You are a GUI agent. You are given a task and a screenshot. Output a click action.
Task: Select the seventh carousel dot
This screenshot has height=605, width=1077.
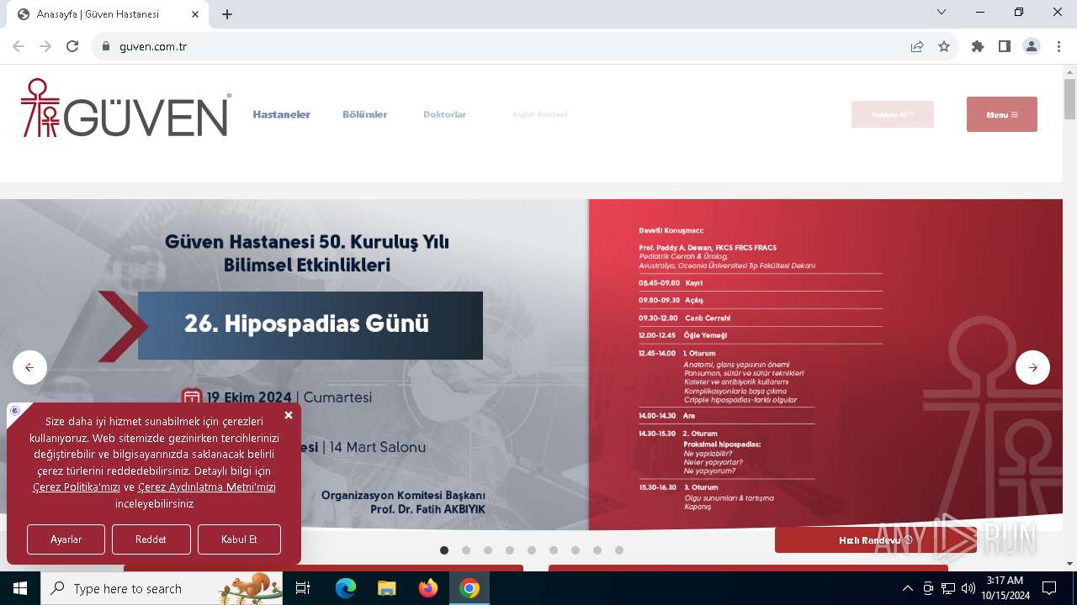tap(576, 550)
